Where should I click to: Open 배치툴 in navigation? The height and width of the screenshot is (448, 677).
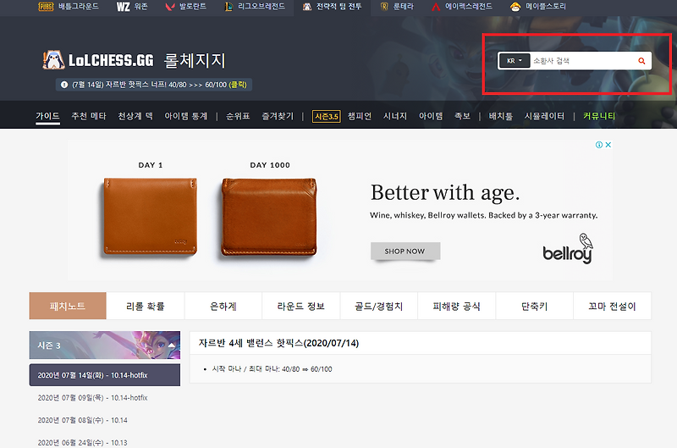pos(500,116)
